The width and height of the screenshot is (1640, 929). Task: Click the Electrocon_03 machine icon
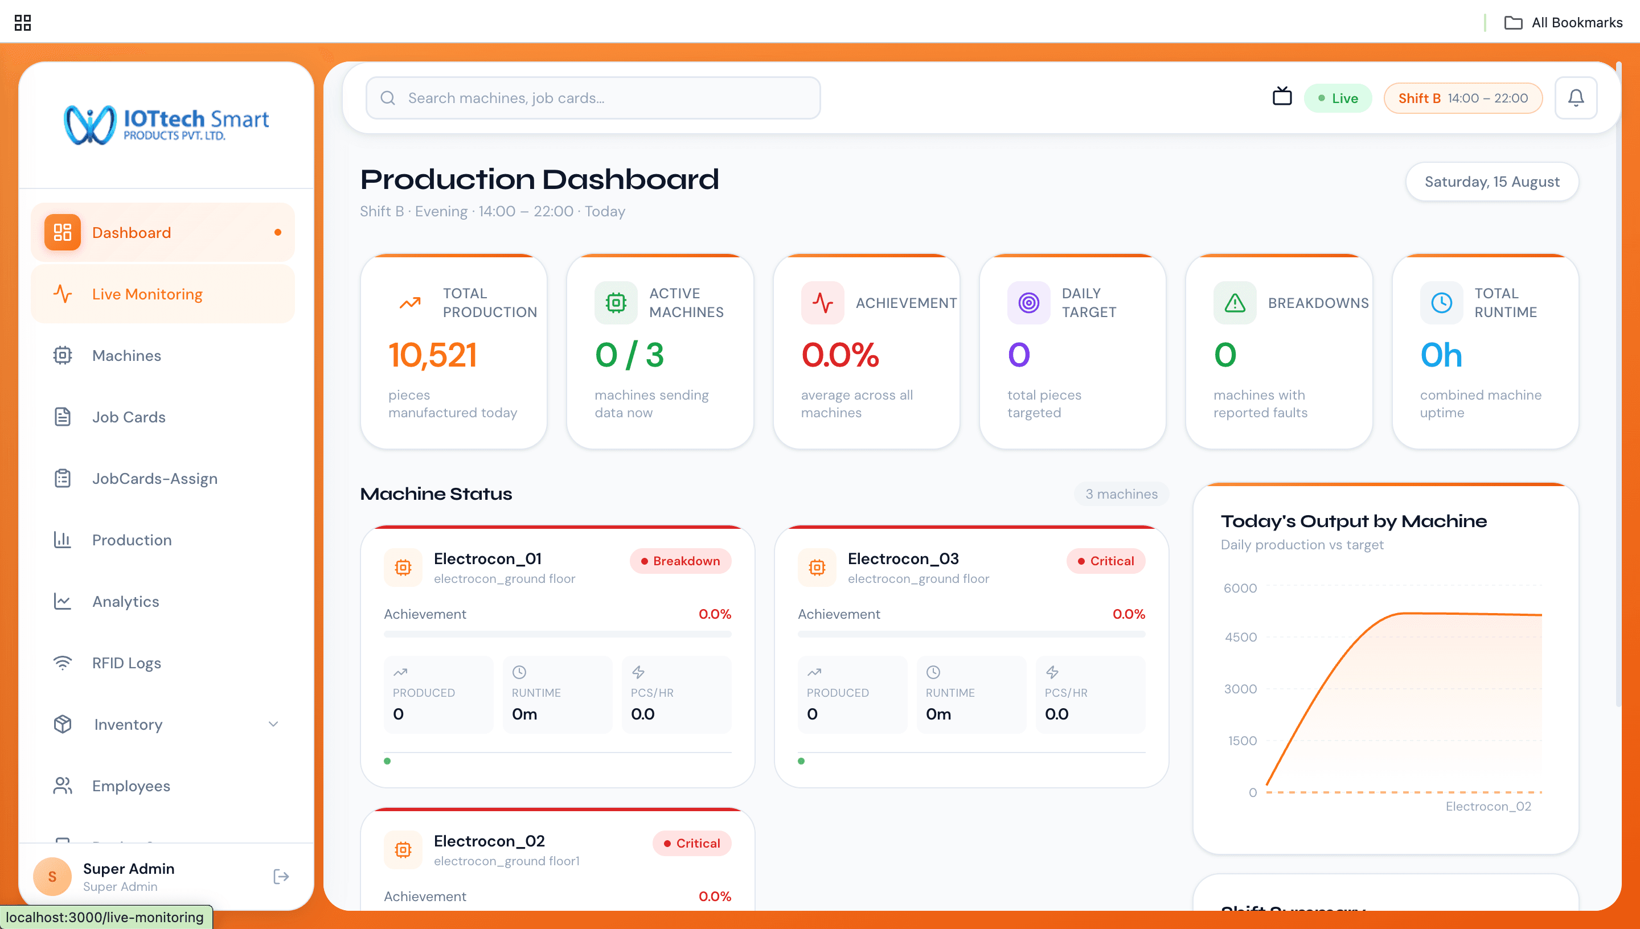coord(817,567)
